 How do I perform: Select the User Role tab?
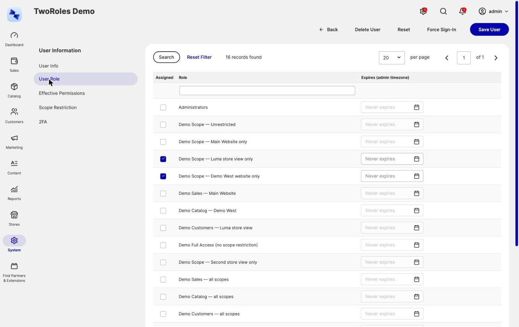(85, 79)
